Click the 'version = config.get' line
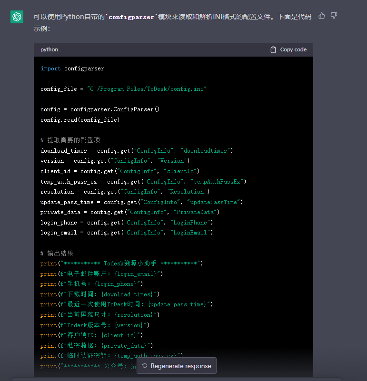 115,161
